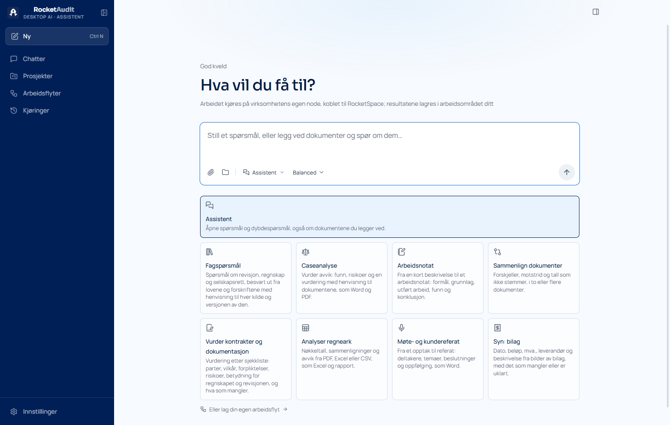Image resolution: width=670 pixels, height=425 pixels.
Task: Start a new chat with Ny button
Action: 57,36
